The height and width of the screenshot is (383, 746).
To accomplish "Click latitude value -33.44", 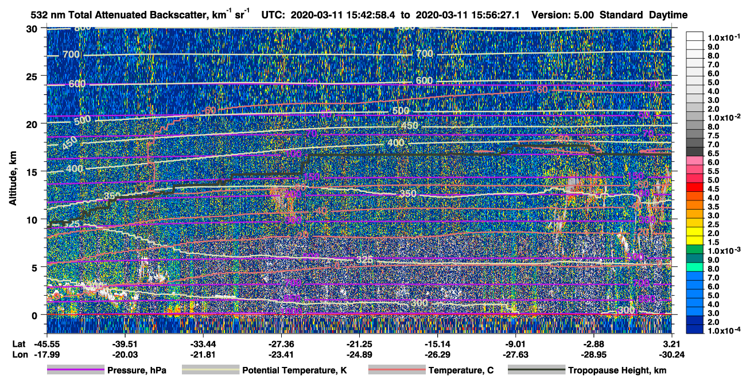I will [203, 343].
